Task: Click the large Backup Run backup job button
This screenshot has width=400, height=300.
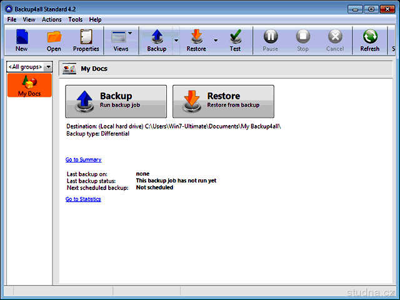Action: point(116,101)
